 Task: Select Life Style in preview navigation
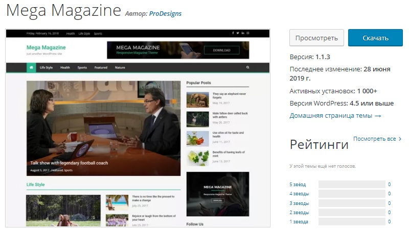[46, 68]
